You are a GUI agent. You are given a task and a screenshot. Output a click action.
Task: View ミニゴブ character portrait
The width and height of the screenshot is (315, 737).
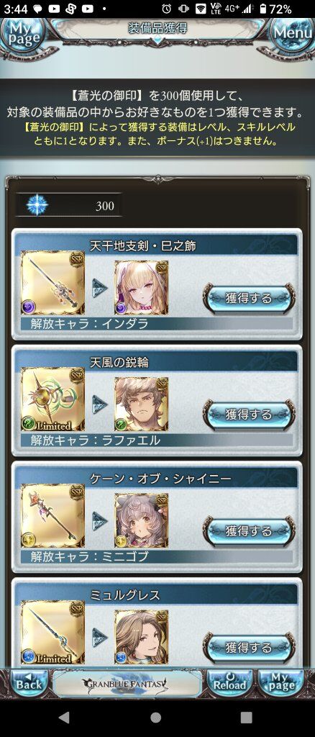(x=141, y=520)
